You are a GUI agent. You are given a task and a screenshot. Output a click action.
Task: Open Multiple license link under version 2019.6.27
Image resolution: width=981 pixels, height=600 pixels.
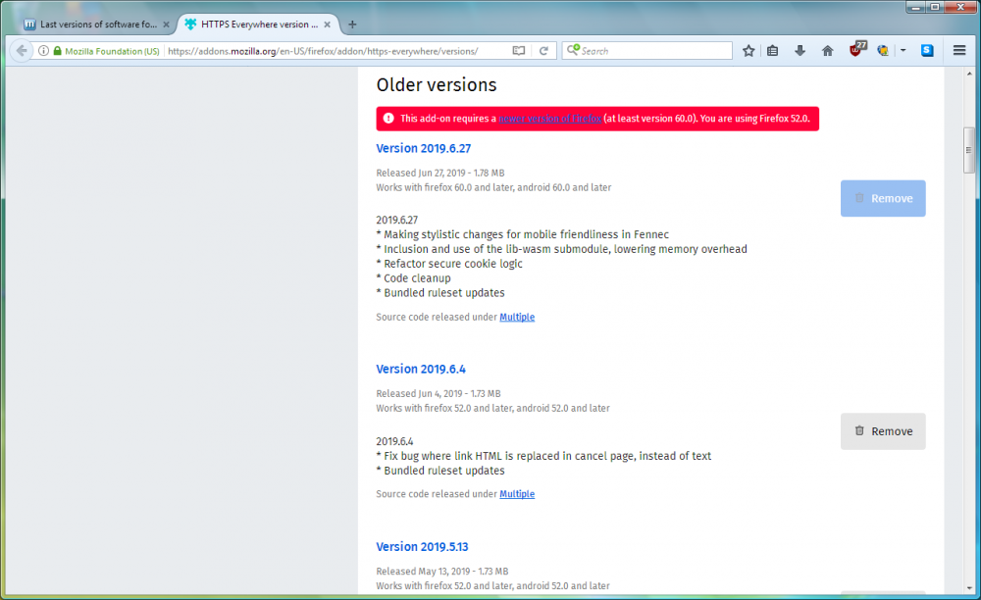[x=517, y=318]
